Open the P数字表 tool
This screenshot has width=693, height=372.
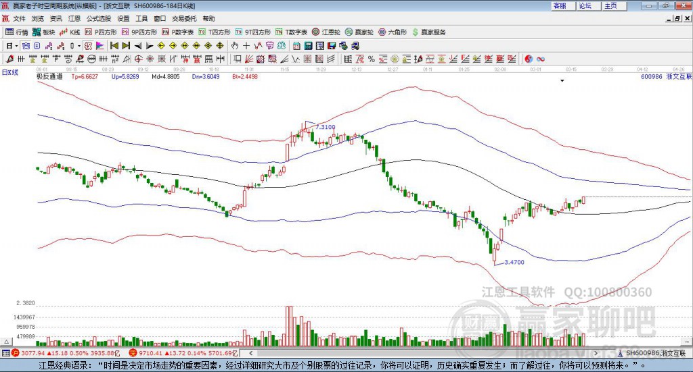point(178,32)
